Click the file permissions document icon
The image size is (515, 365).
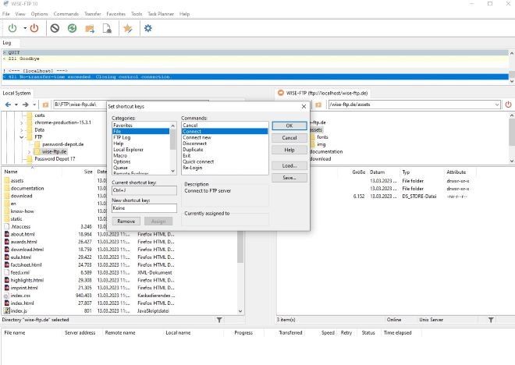[x=107, y=29]
